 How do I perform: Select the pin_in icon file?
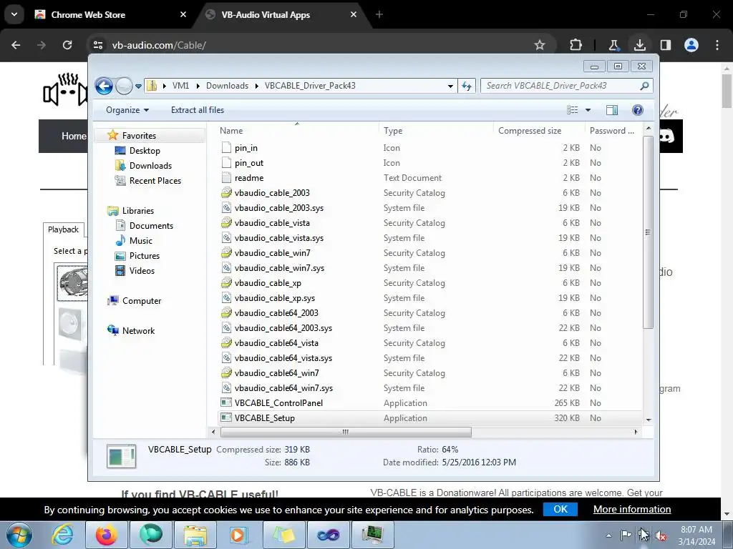246,148
